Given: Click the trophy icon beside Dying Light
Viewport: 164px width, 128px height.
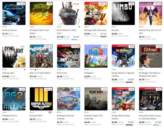Looking at the screenshot, I should pyautogui.click(x=25, y=69).
